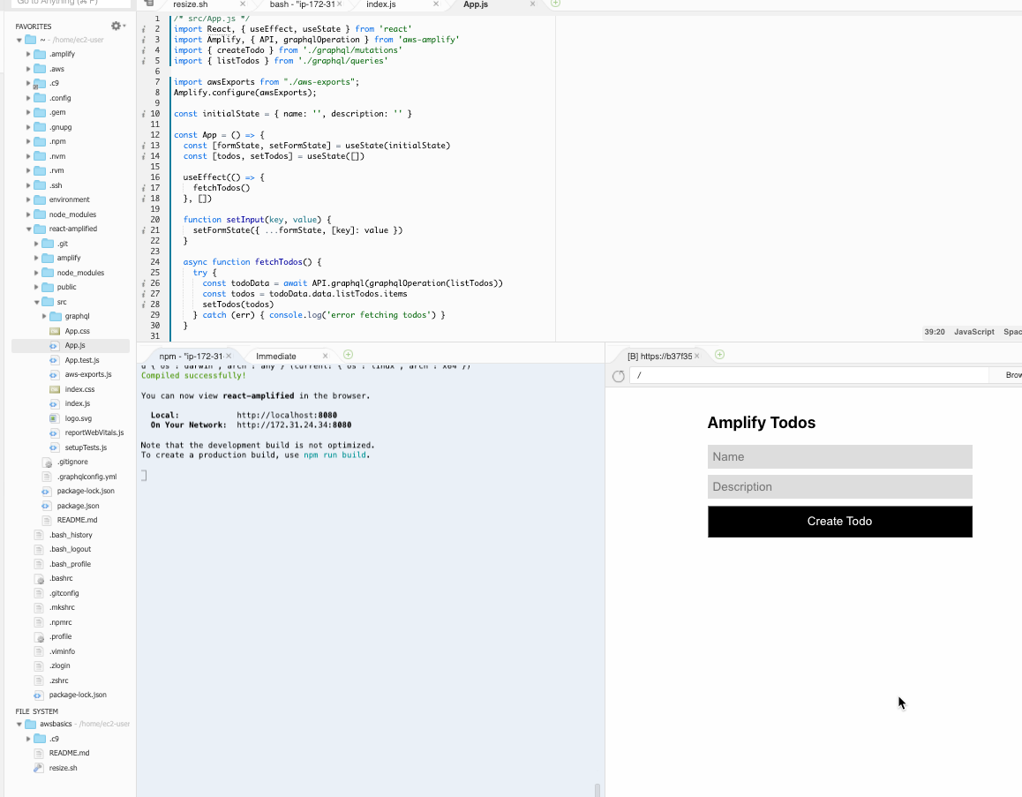Open the Immediate tab
Screen dimensions: 1022x797
275,357
